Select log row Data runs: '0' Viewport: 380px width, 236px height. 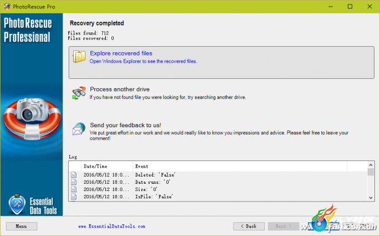tap(218, 182)
